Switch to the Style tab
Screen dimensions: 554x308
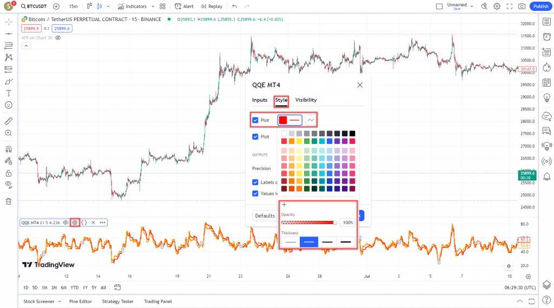(x=281, y=100)
